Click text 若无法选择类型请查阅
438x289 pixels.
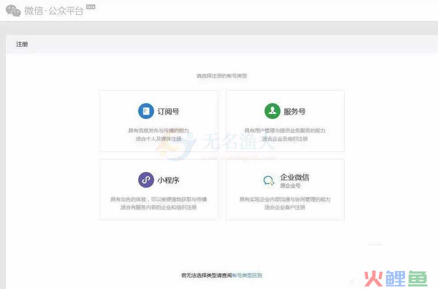[207, 275]
